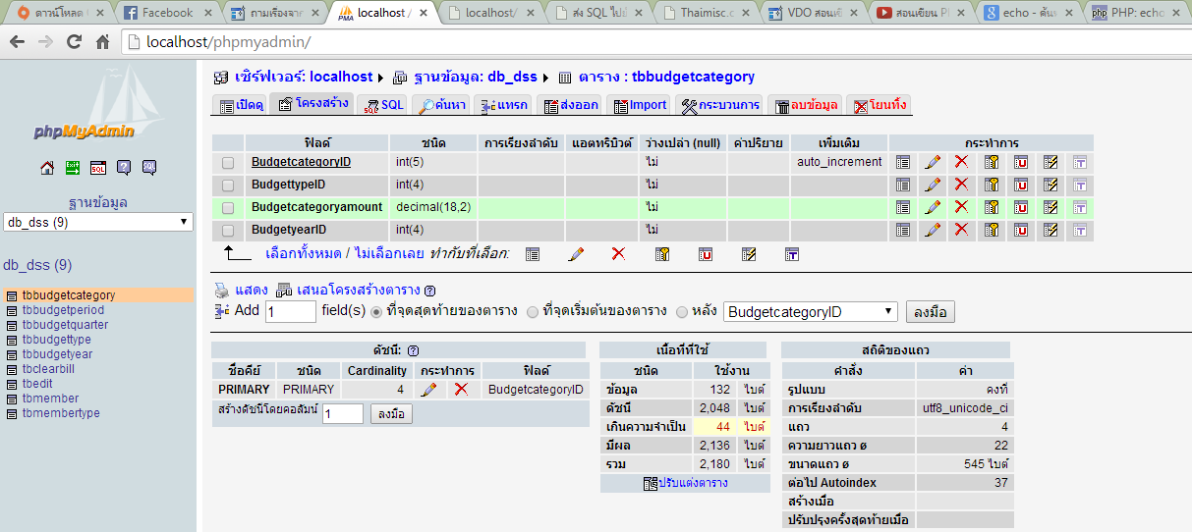This screenshot has width=1192, height=532.
Task: Edit selected fields pencil icon below table
Action: (576, 253)
